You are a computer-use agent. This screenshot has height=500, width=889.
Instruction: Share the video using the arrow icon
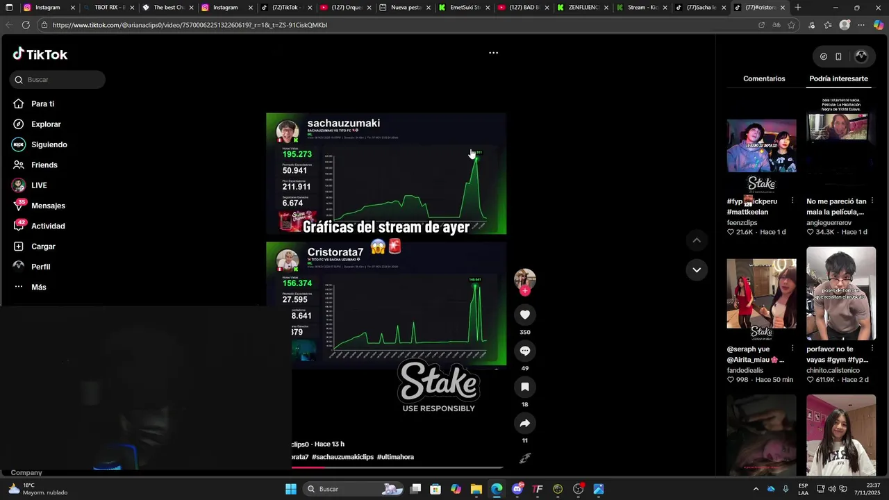(525, 423)
